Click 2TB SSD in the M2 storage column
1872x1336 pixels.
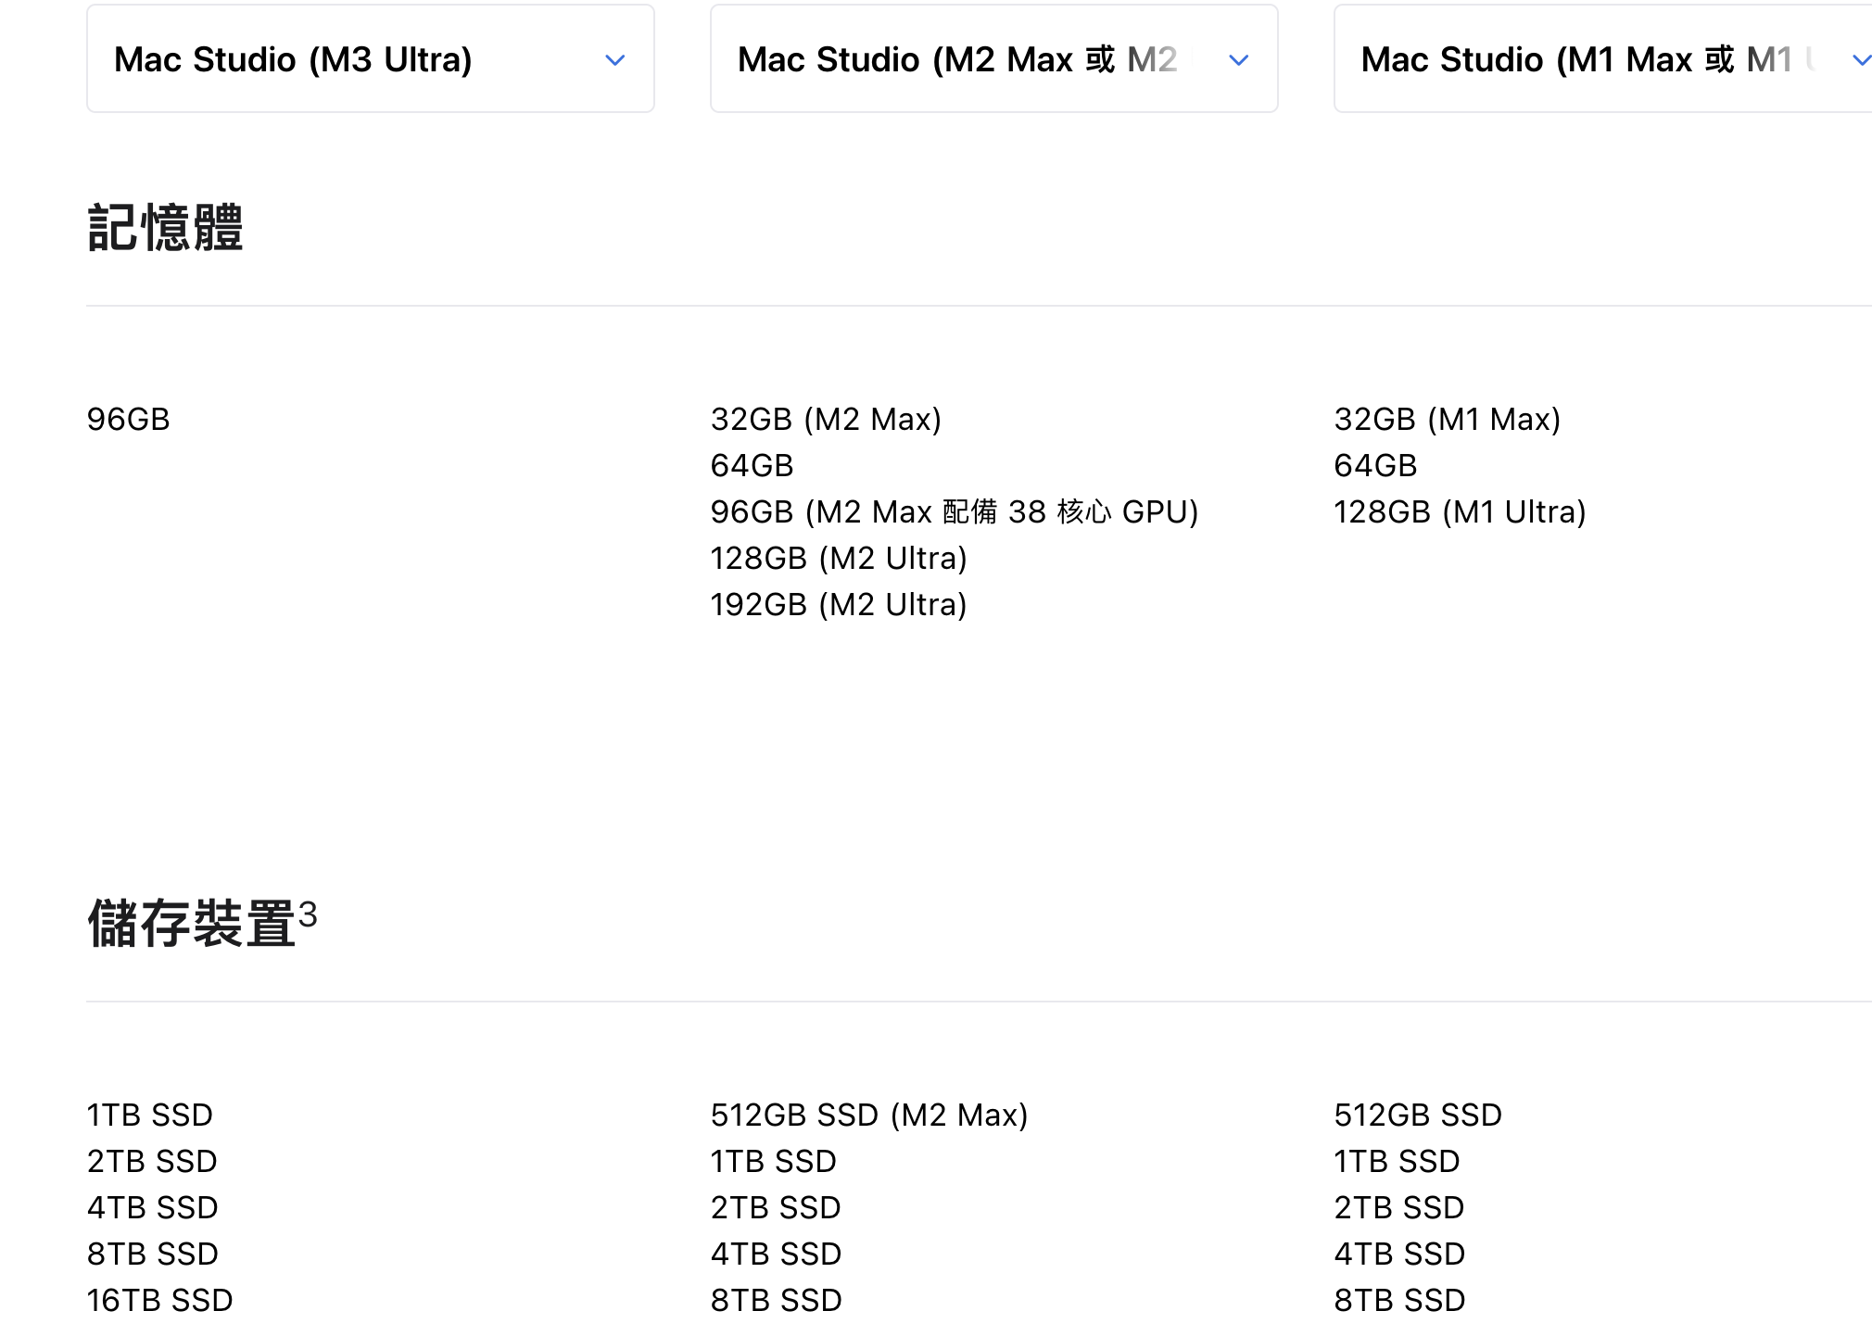(x=776, y=1207)
